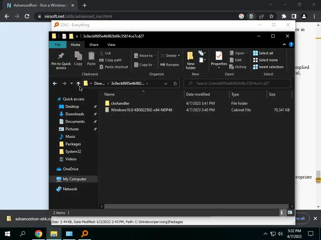The height and width of the screenshot is (240, 321).
Task: Switch to the Share tab
Action: 94,45
